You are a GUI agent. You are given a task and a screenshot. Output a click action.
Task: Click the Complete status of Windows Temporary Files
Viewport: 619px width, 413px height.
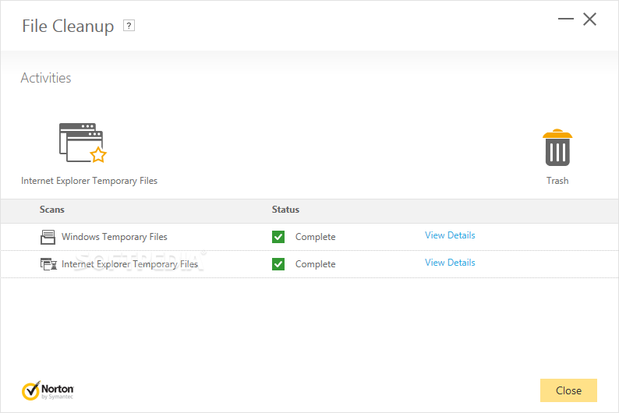[316, 237]
